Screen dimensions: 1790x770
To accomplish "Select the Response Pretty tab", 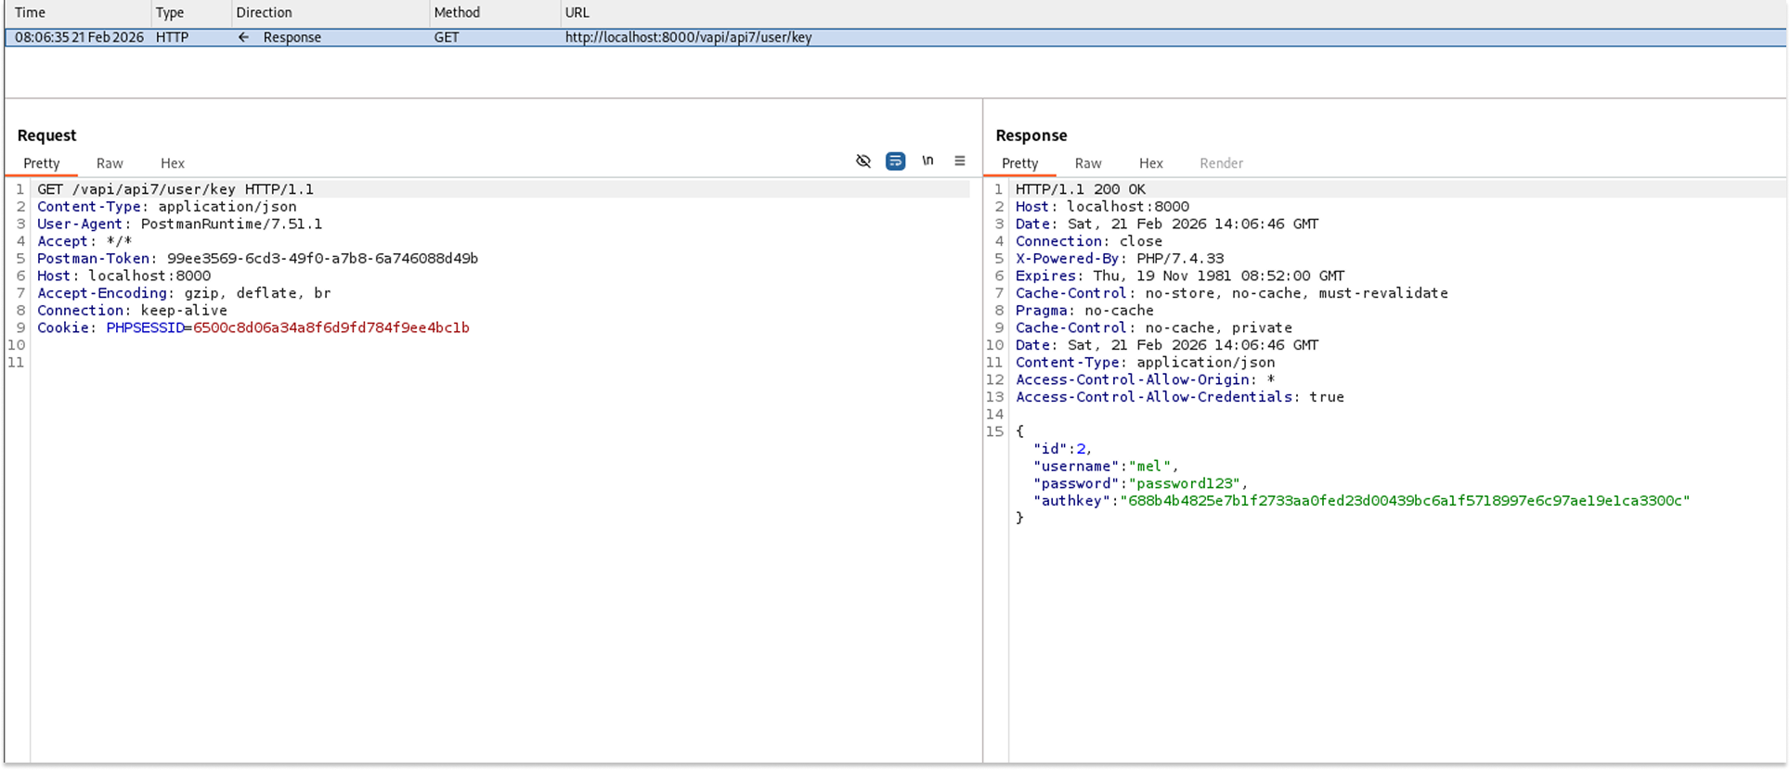I will [x=1020, y=163].
